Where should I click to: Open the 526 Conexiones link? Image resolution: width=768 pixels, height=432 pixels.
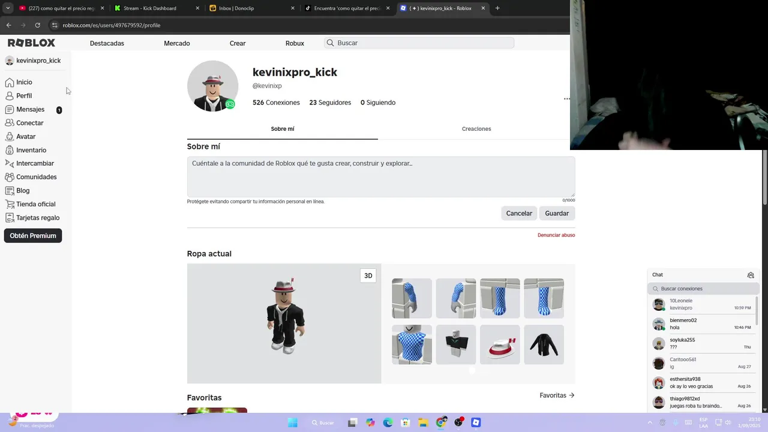(276, 103)
